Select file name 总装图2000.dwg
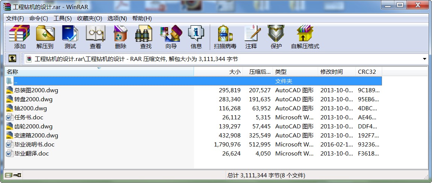432x183 pixels. [36, 90]
